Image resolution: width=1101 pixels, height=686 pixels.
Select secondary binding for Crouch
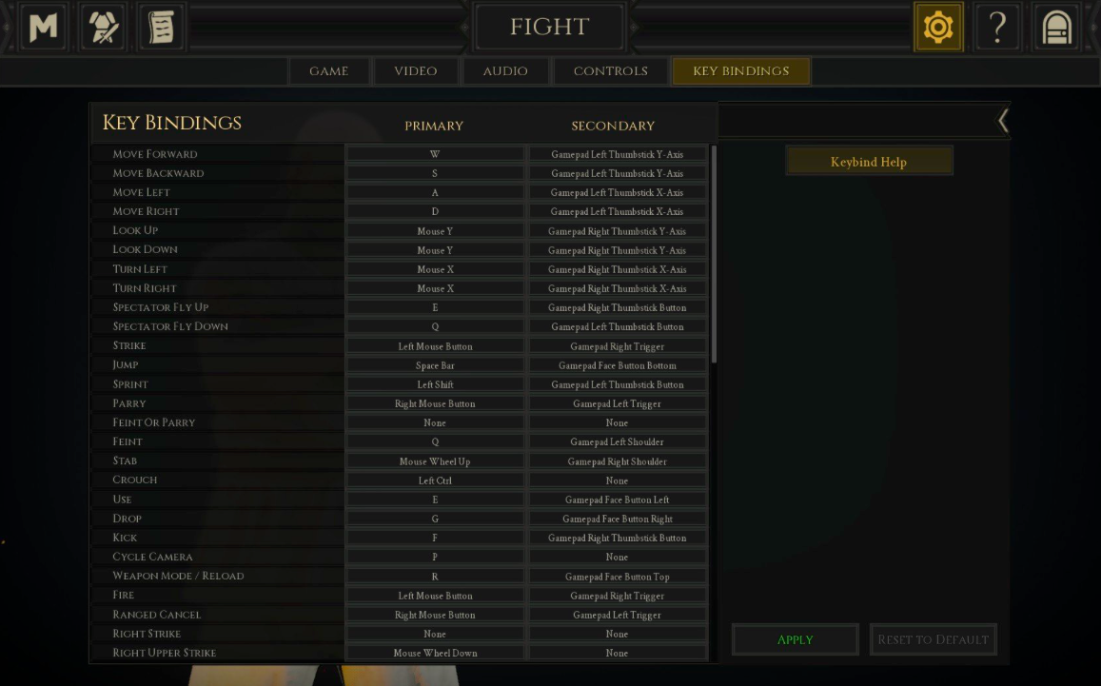point(617,480)
